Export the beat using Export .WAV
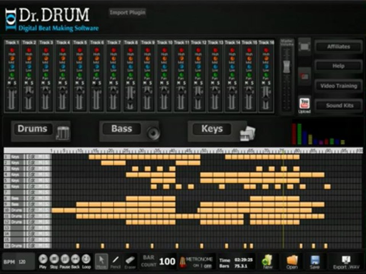Viewport: 366px width, 274px height. pos(346,262)
